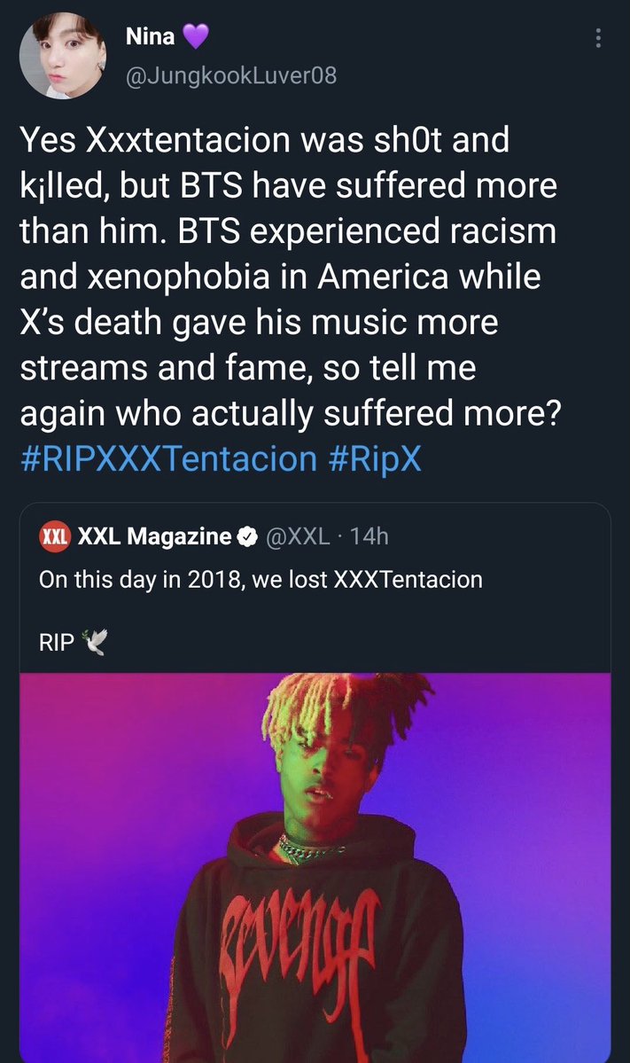Viewport: 630px width, 1063px height.
Task: Click the purple heart emoji beside Nina
Action: point(195,36)
